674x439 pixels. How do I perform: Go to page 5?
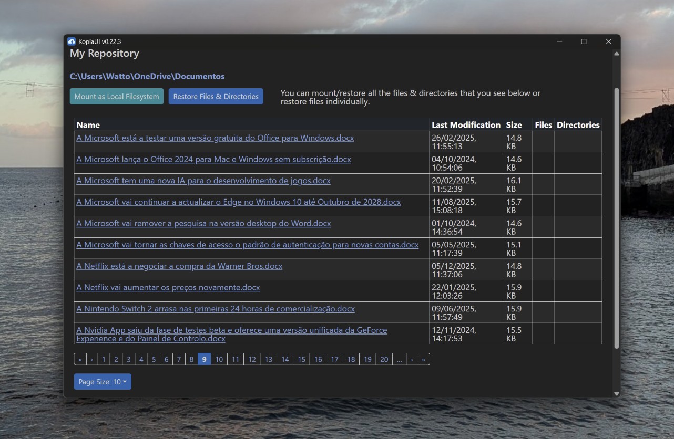point(154,359)
